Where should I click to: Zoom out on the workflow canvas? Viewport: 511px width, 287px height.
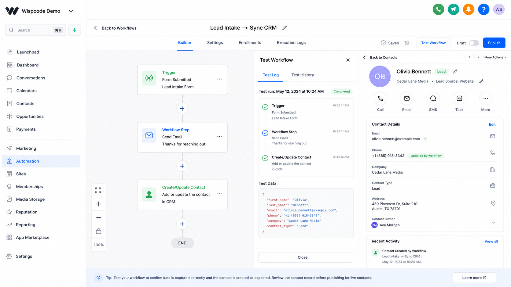pyautogui.click(x=98, y=217)
